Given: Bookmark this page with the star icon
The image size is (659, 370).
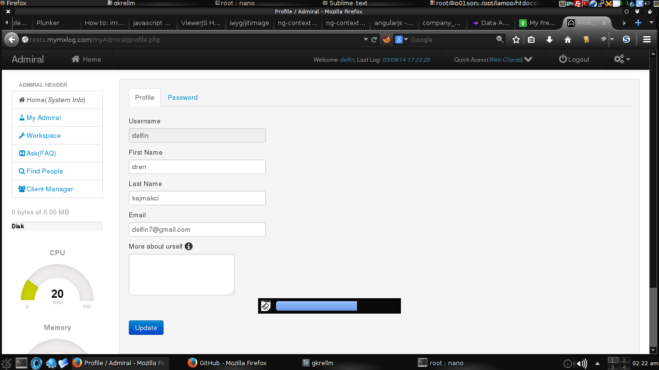Looking at the screenshot, I should [516, 40].
